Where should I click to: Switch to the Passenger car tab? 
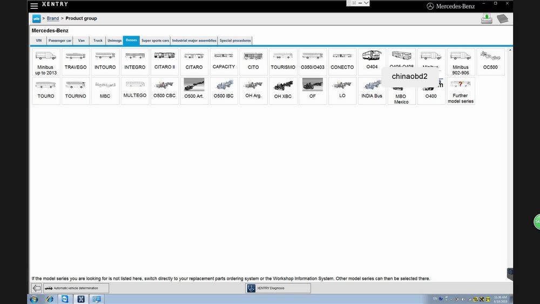pos(60,40)
